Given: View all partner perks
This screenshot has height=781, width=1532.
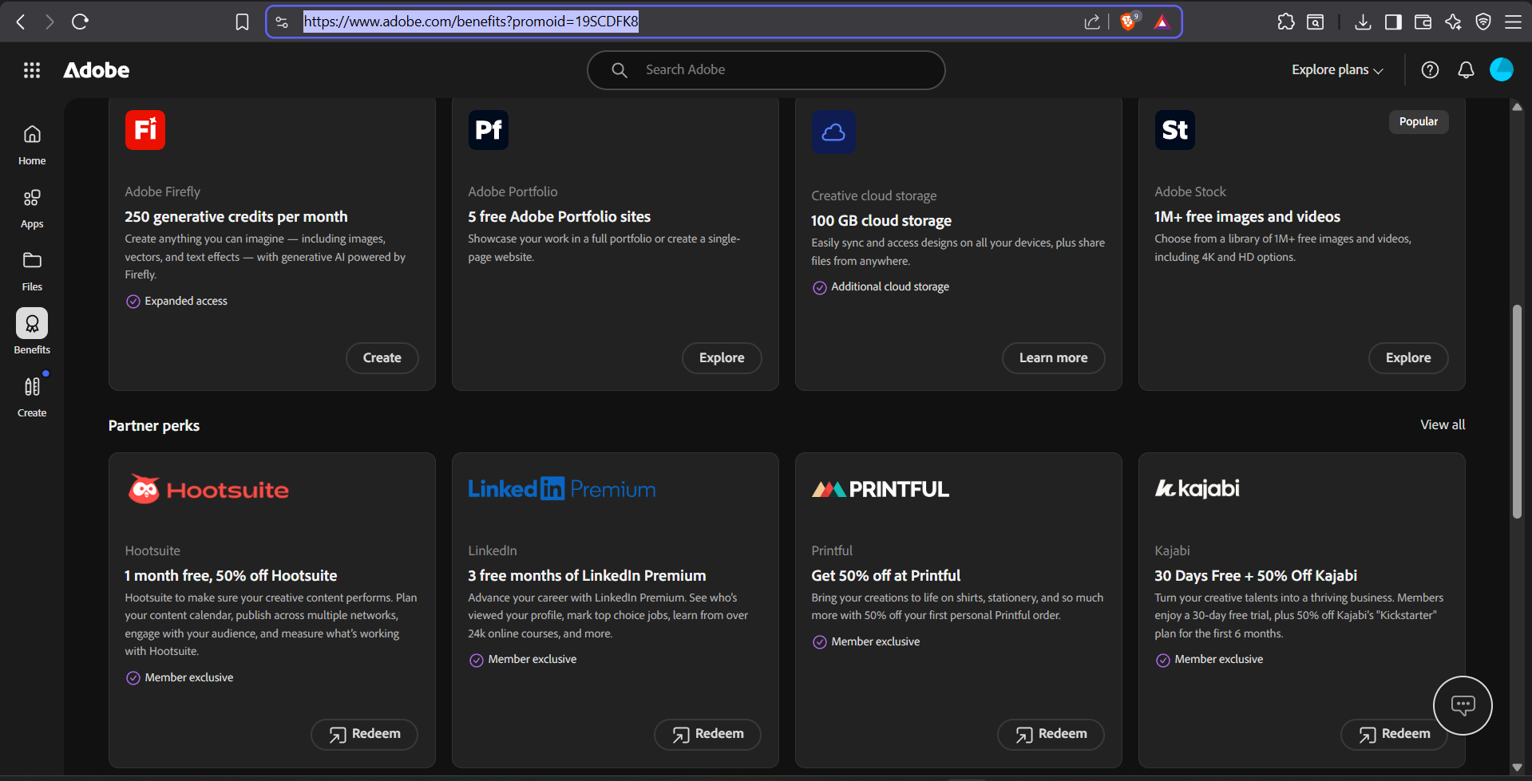Looking at the screenshot, I should point(1443,425).
